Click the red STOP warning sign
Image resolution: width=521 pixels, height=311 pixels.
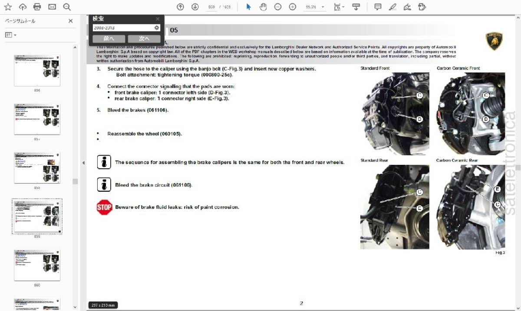[104, 207]
